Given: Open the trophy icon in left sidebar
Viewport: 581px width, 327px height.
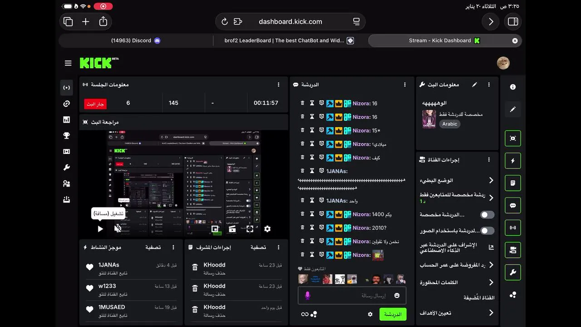Looking at the screenshot, I should tap(67, 136).
